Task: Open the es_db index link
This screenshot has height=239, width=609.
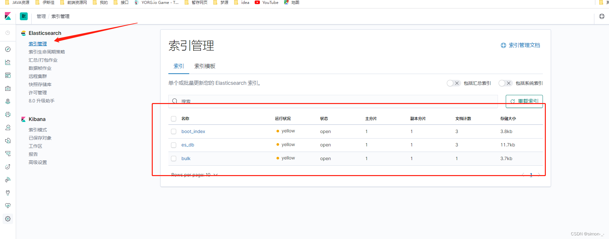Action: 188,145
